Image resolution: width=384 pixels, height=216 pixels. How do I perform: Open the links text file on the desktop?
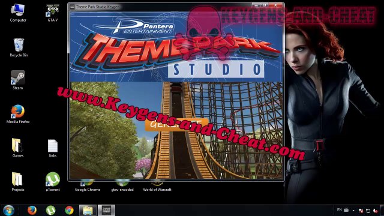53,148
